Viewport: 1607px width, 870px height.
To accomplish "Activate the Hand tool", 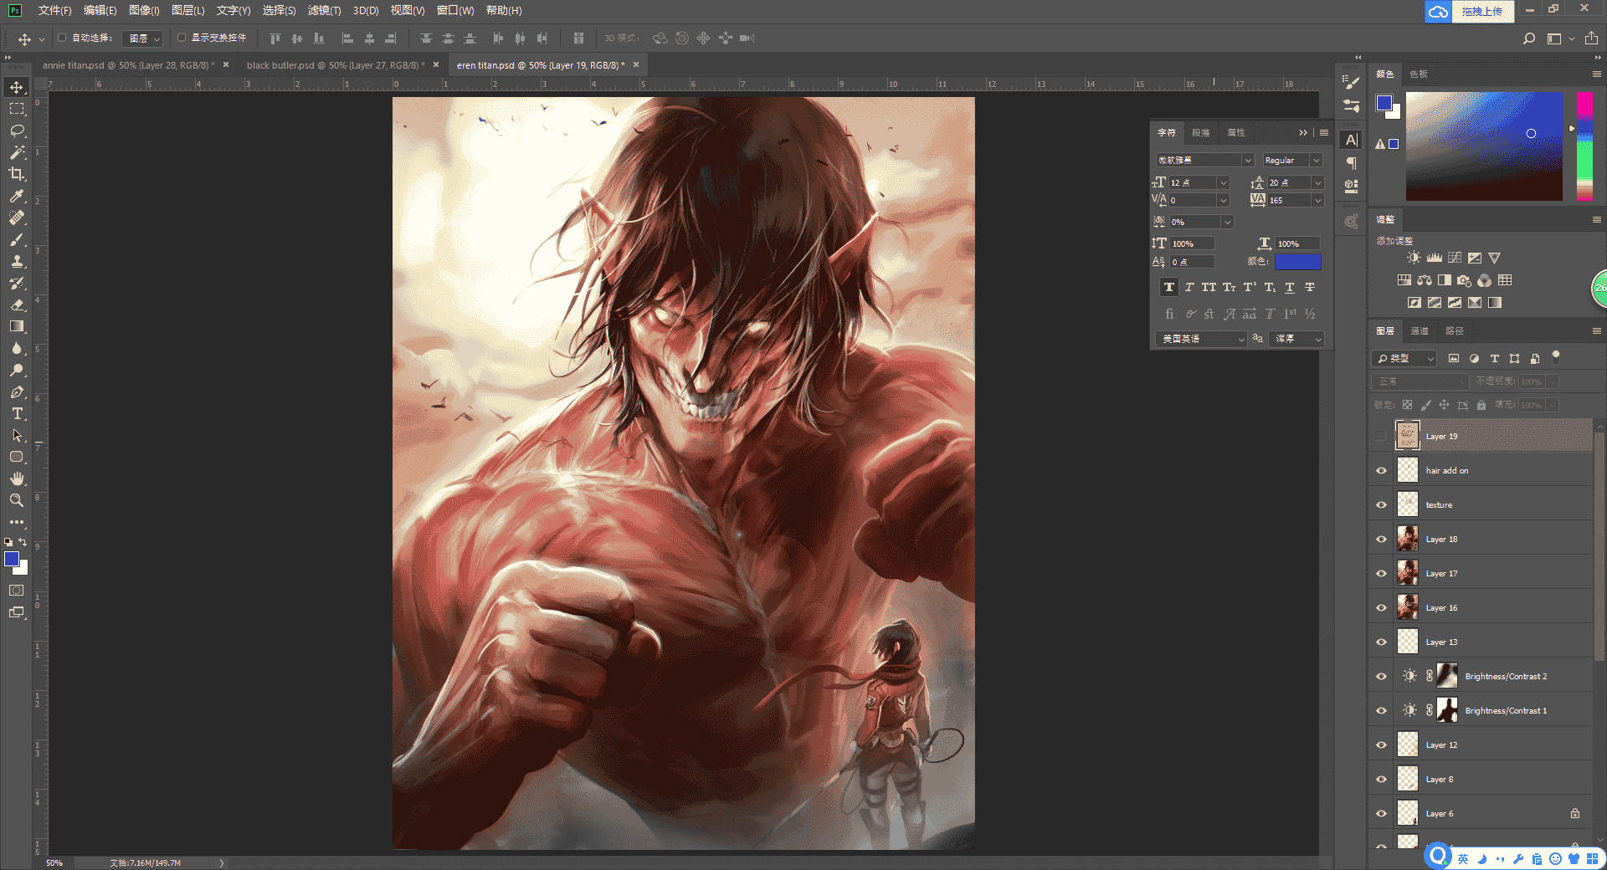I will point(17,478).
